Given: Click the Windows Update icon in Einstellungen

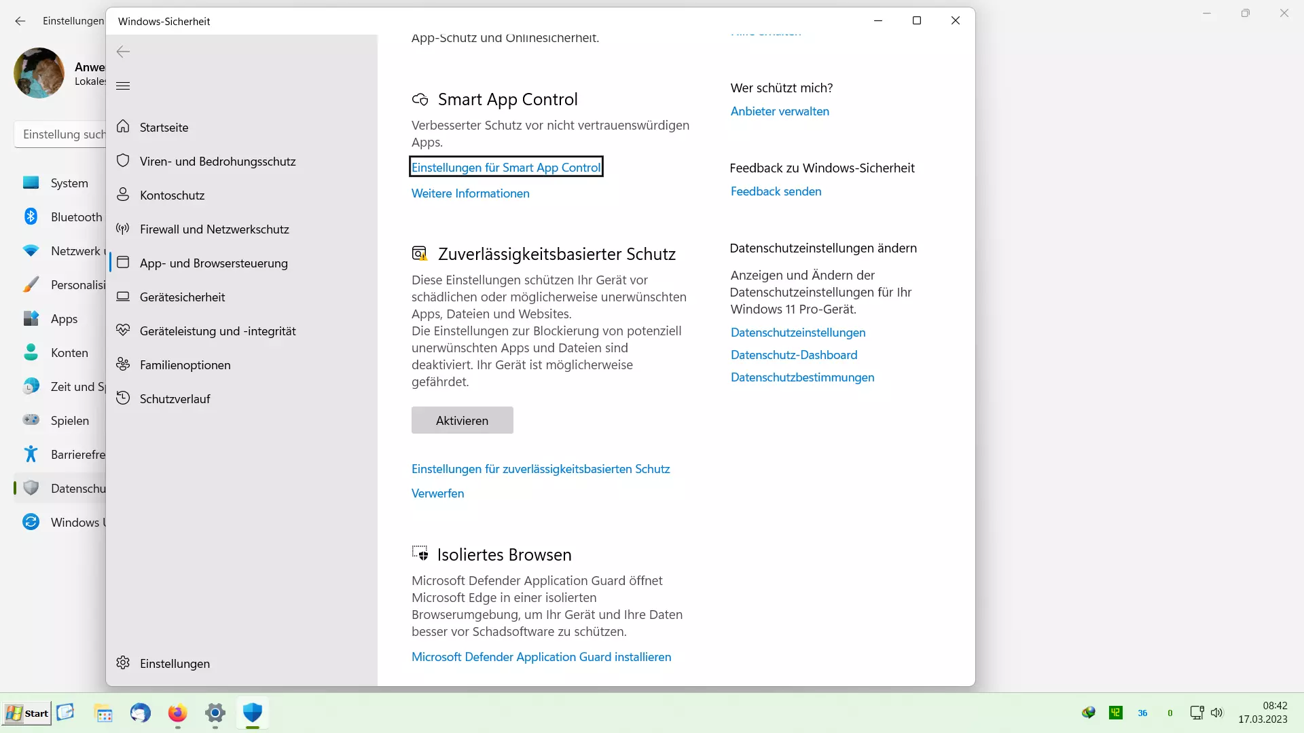Looking at the screenshot, I should (31, 522).
